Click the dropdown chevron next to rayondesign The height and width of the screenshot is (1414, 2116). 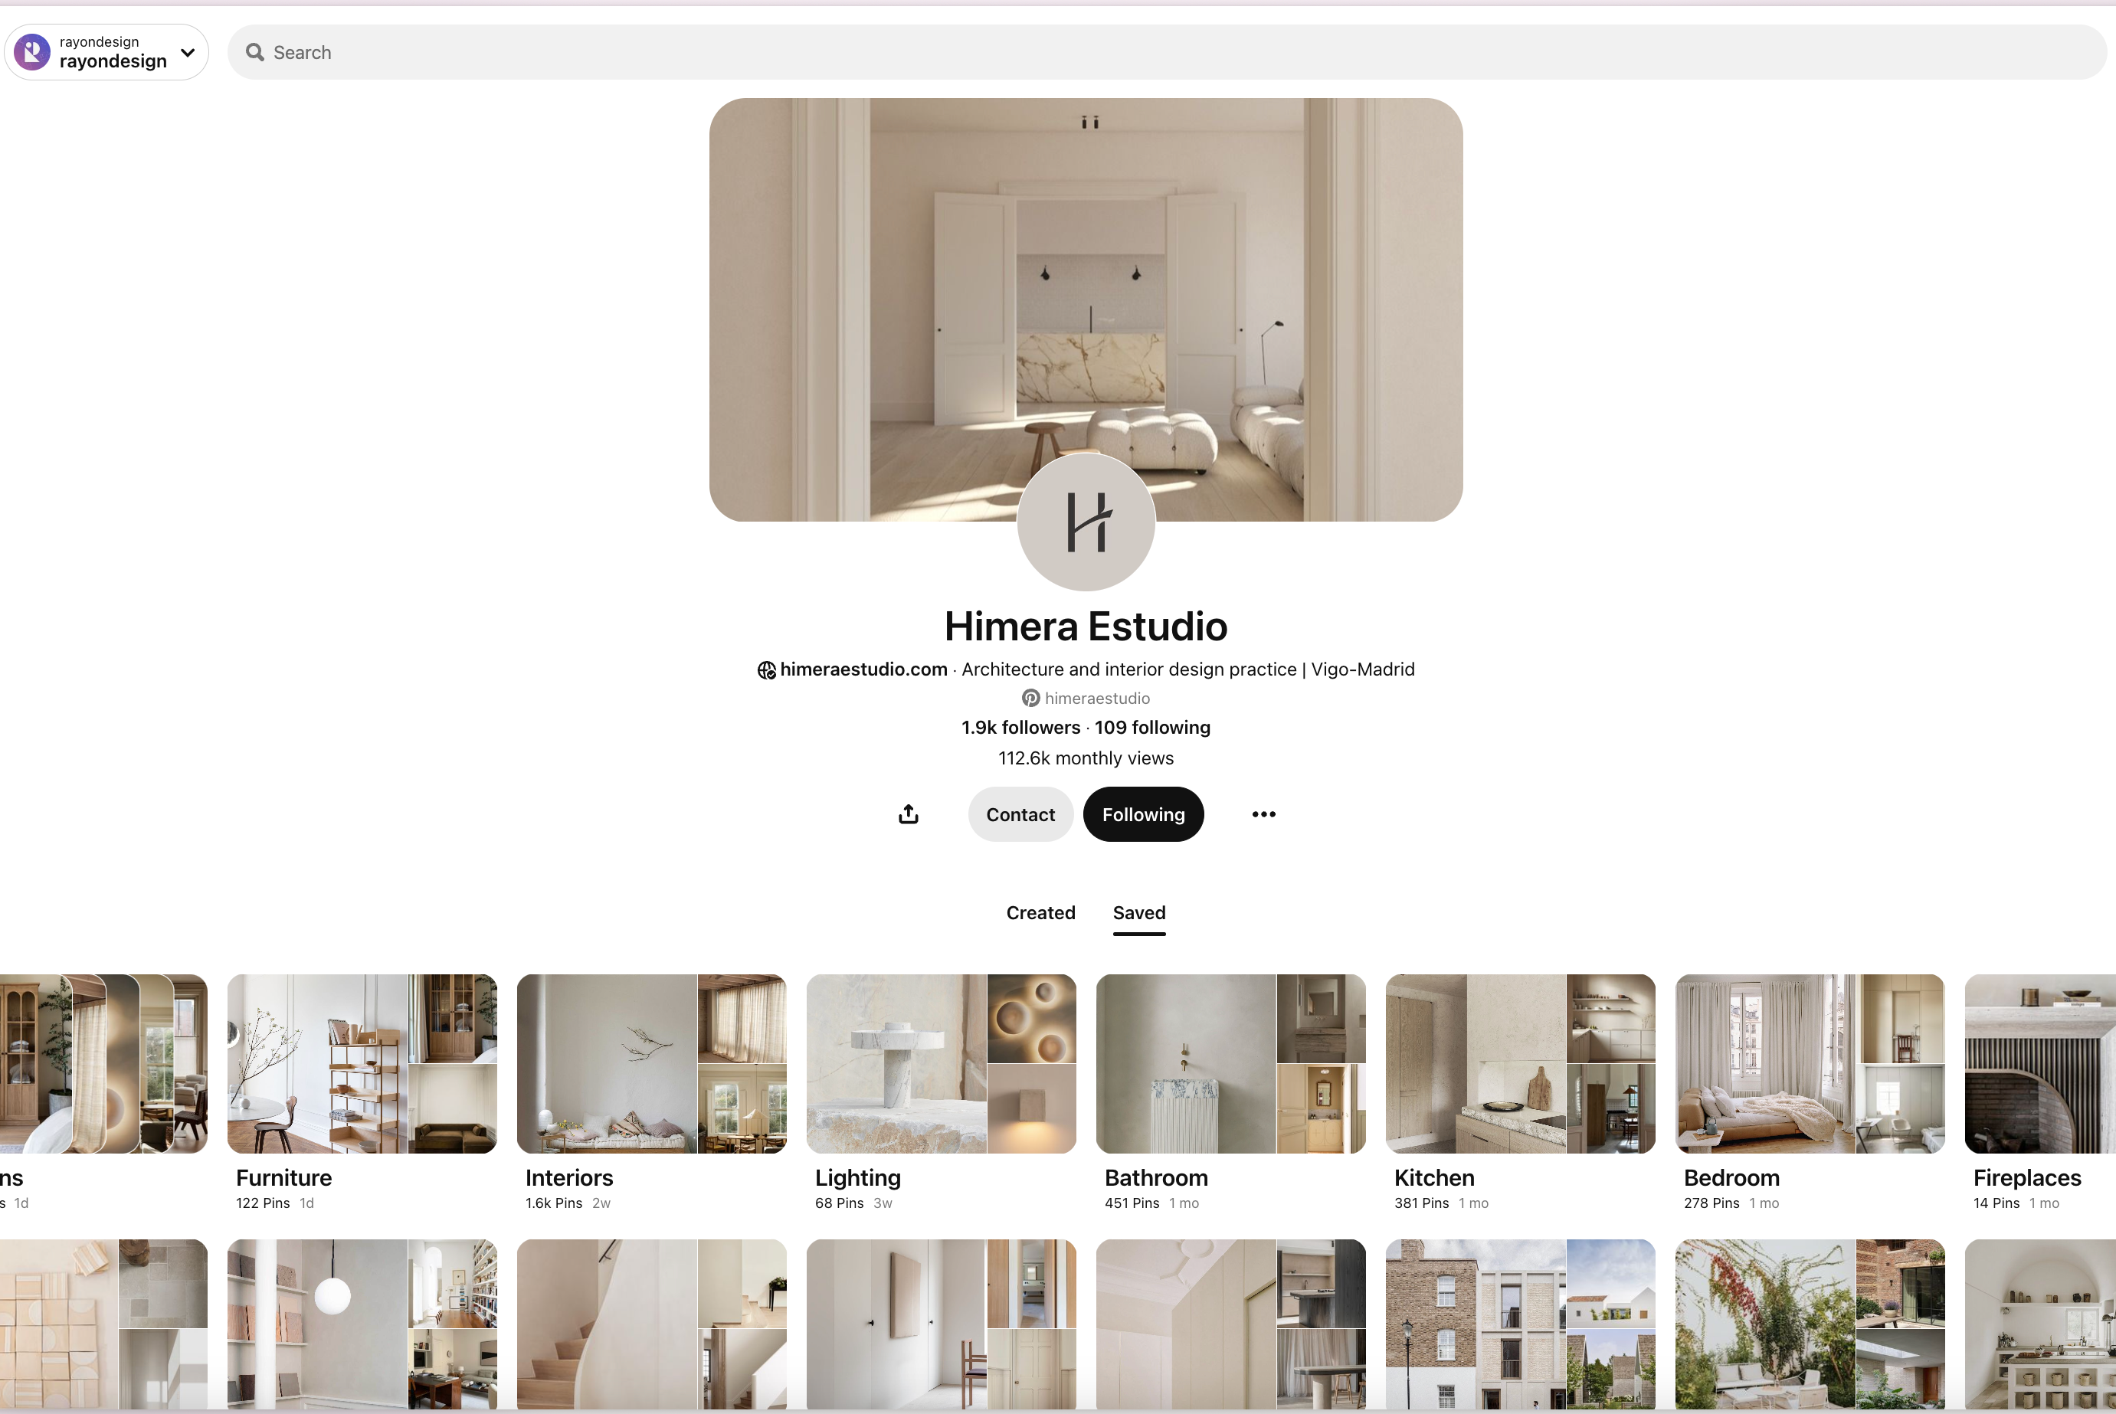click(188, 49)
